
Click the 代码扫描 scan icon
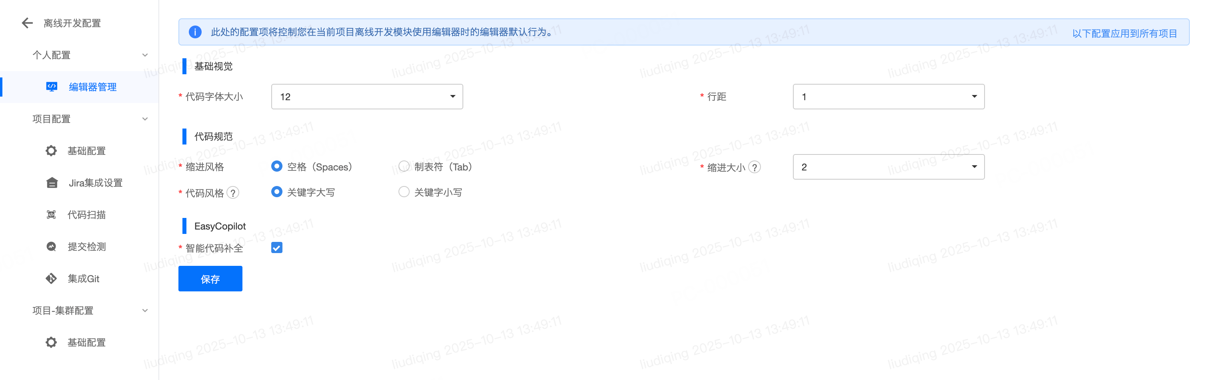51,214
